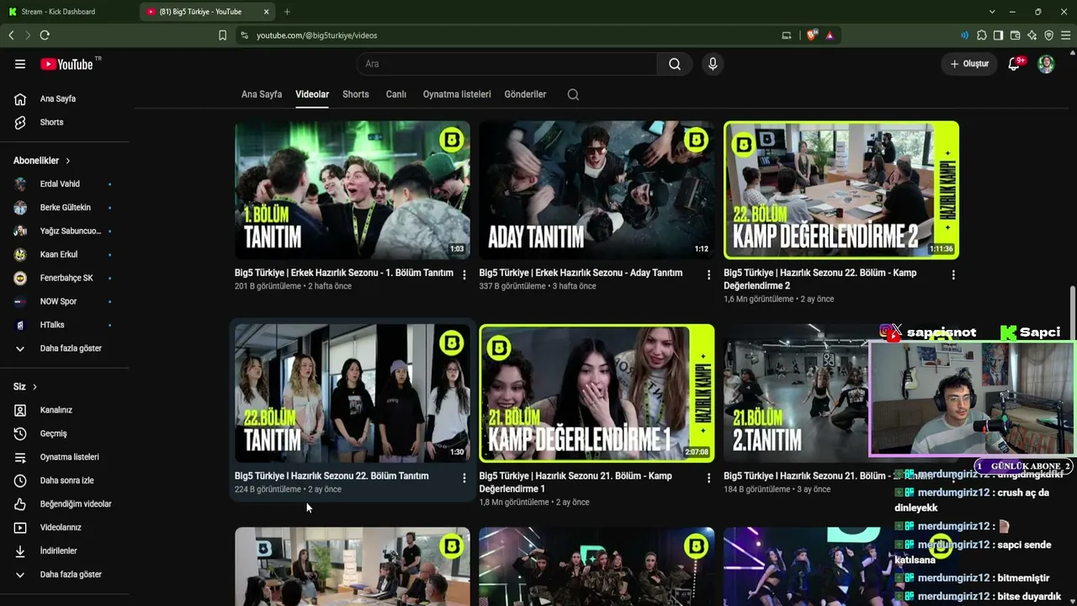1077x606 pixels.
Task: Open Brave VPN shield icon
Action: (x=1048, y=35)
